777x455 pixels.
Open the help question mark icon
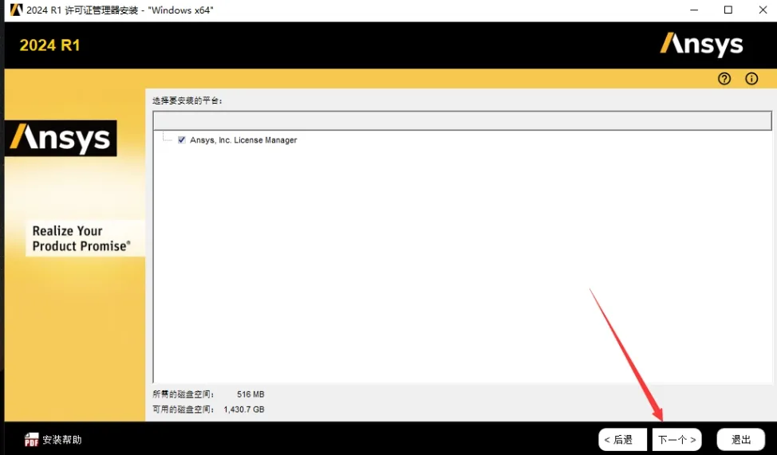[x=724, y=79]
